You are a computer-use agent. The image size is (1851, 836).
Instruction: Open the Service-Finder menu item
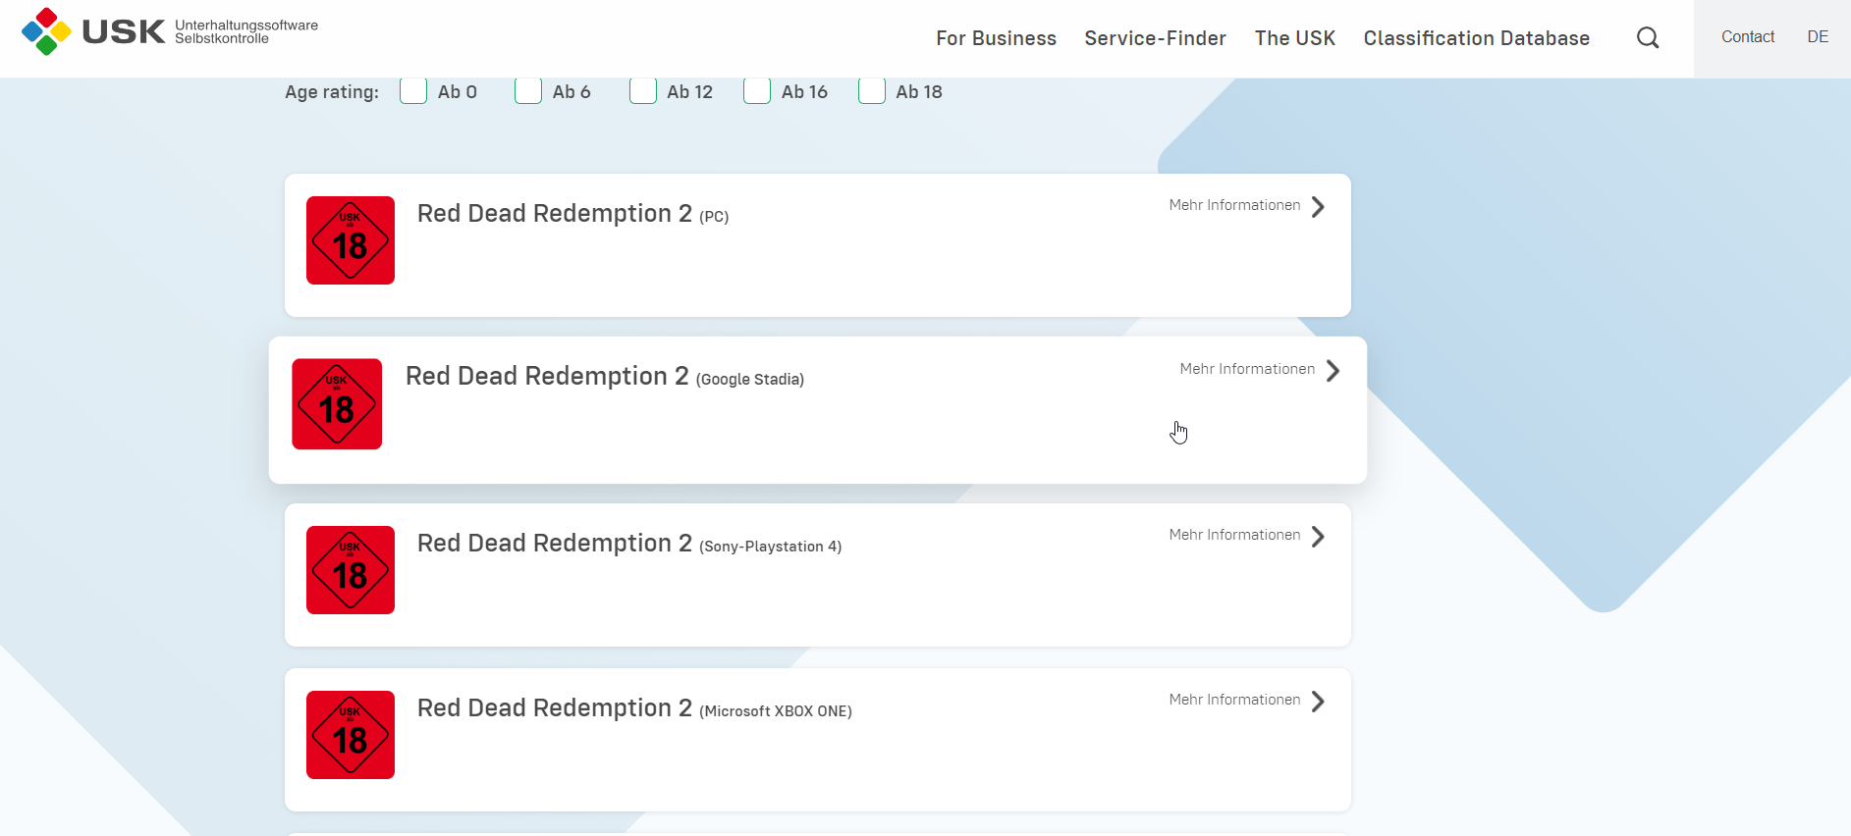tap(1155, 38)
